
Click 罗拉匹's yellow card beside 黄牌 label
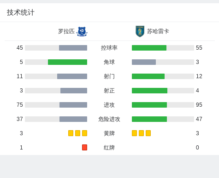pyautogui.click(x=84, y=133)
